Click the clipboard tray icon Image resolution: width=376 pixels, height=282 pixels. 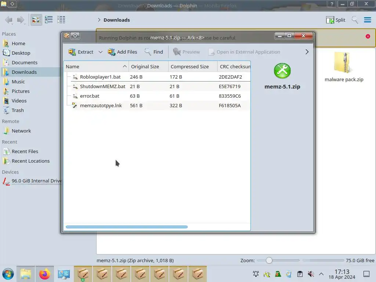coord(300,274)
